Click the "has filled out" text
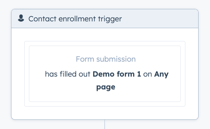This screenshot has height=129, width=210. pos(67,74)
